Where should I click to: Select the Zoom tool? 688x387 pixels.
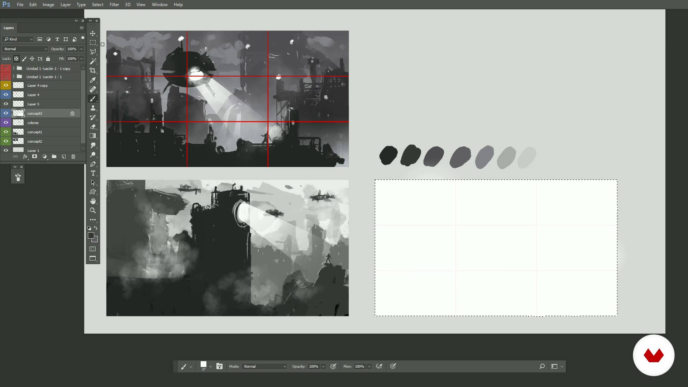[93, 210]
